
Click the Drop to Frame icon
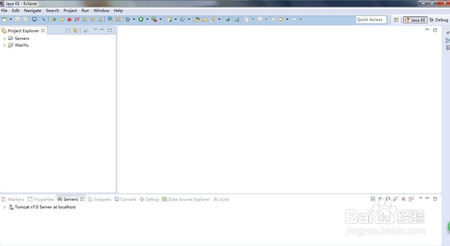110,19
